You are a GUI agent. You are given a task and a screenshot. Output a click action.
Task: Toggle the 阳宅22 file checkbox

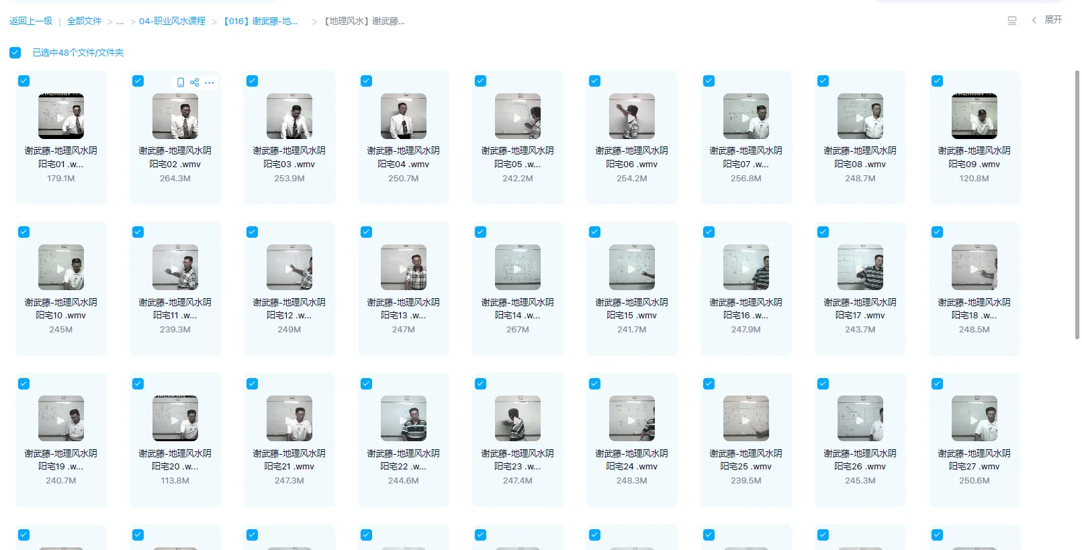pyautogui.click(x=366, y=384)
